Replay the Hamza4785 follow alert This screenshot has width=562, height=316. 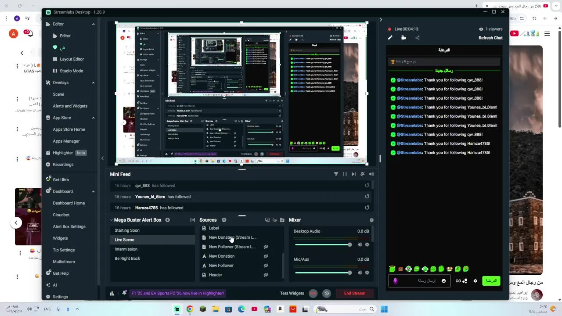[x=367, y=208]
